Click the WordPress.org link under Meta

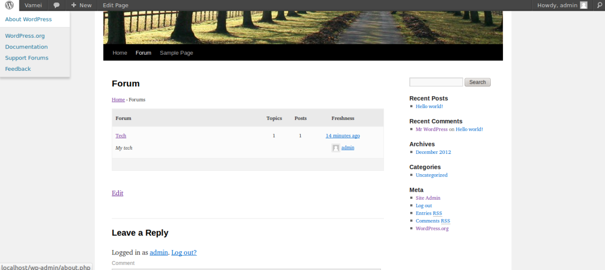tap(432, 228)
